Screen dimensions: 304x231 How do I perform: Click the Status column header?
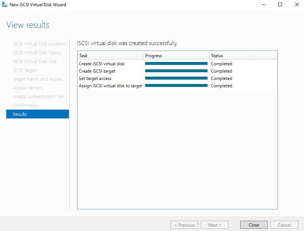229,56
